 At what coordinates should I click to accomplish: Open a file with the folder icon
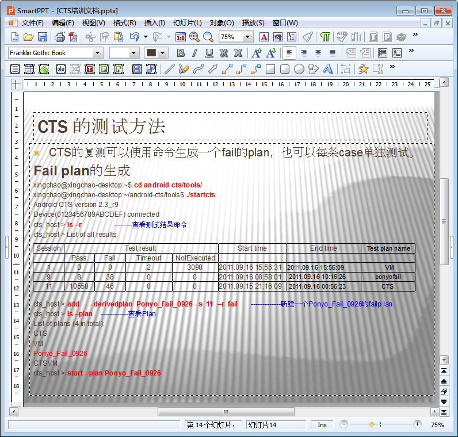(x=29, y=37)
